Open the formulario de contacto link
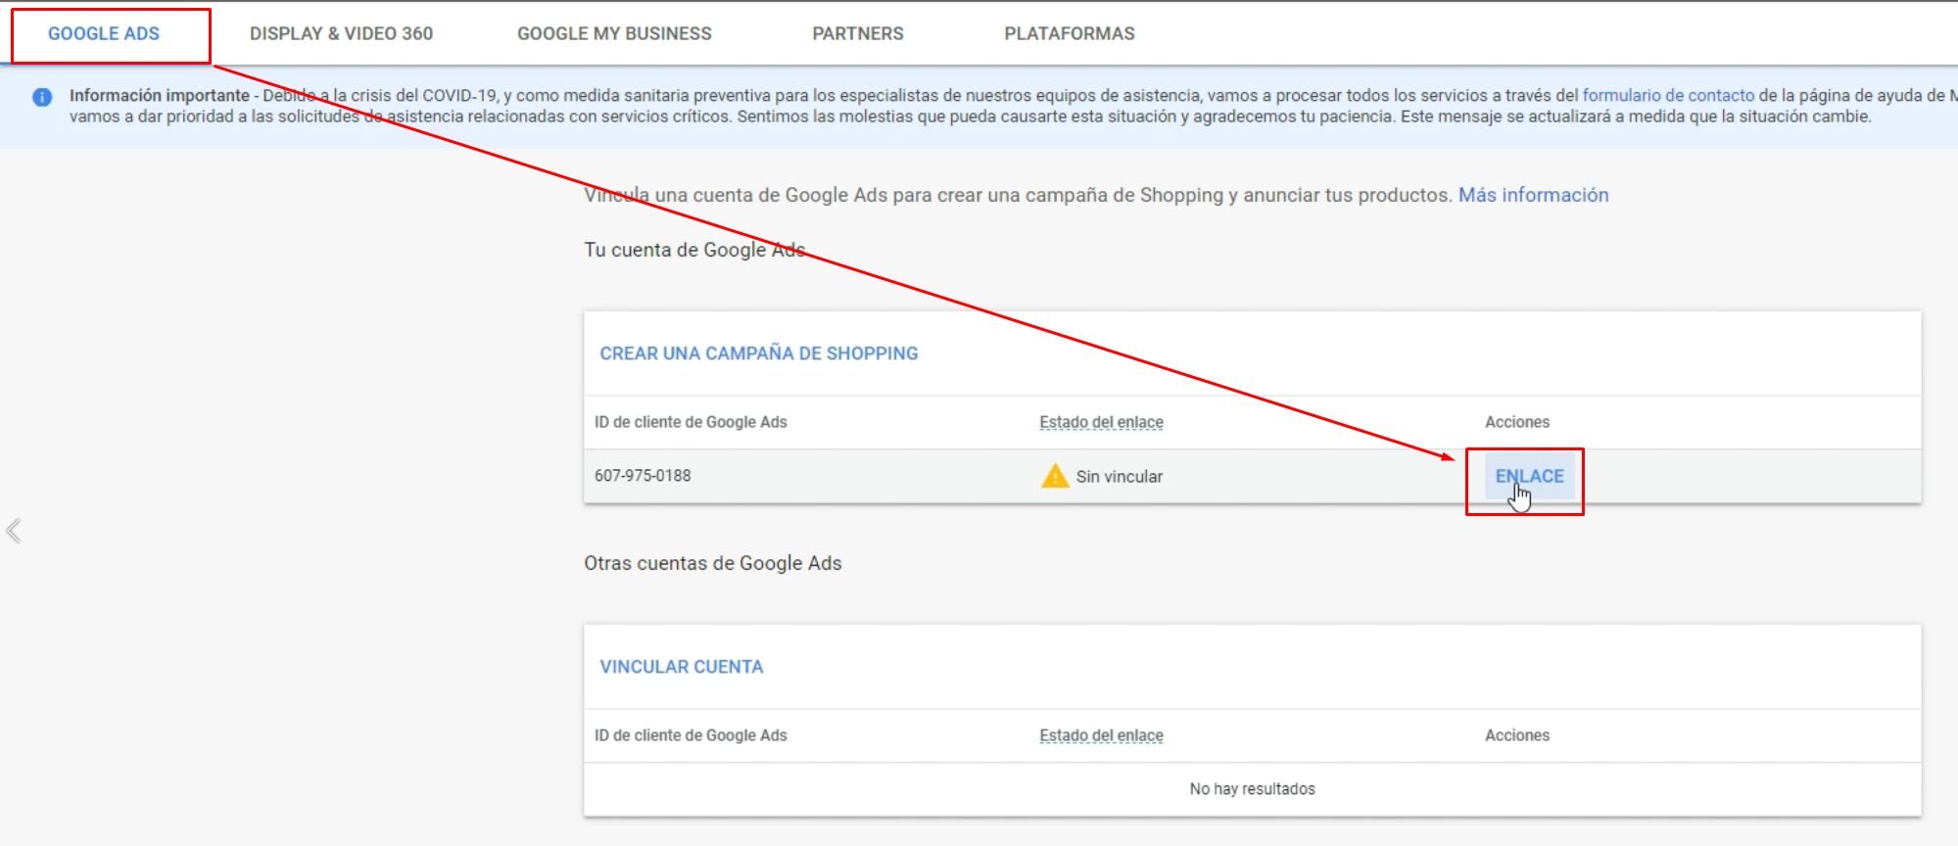The width and height of the screenshot is (1958, 846). coord(1668,95)
